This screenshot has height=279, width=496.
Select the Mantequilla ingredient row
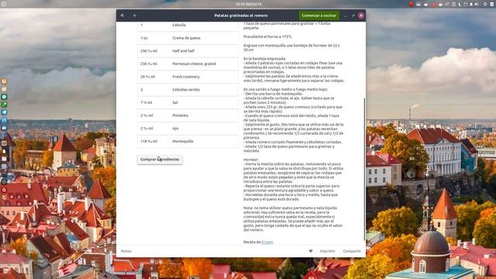click(x=188, y=141)
